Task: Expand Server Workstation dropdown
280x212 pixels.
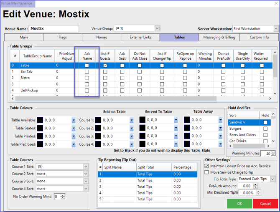Action: point(276,28)
